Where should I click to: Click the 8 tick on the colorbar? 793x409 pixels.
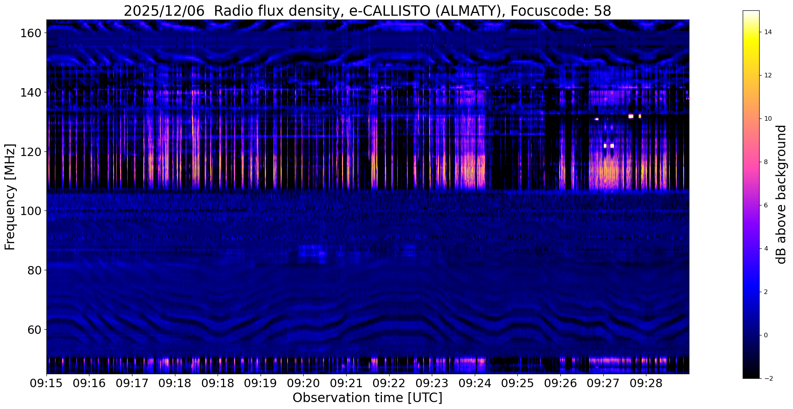coord(766,162)
